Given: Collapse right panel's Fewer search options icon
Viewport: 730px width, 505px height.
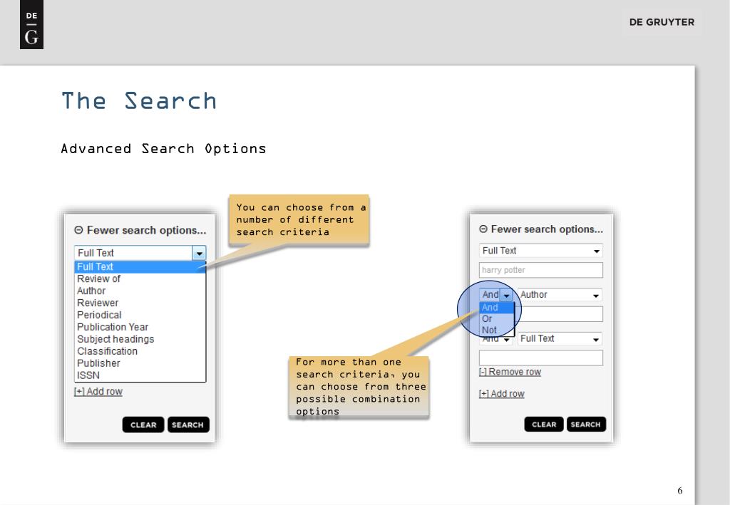Looking at the screenshot, I should coord(483,229).
